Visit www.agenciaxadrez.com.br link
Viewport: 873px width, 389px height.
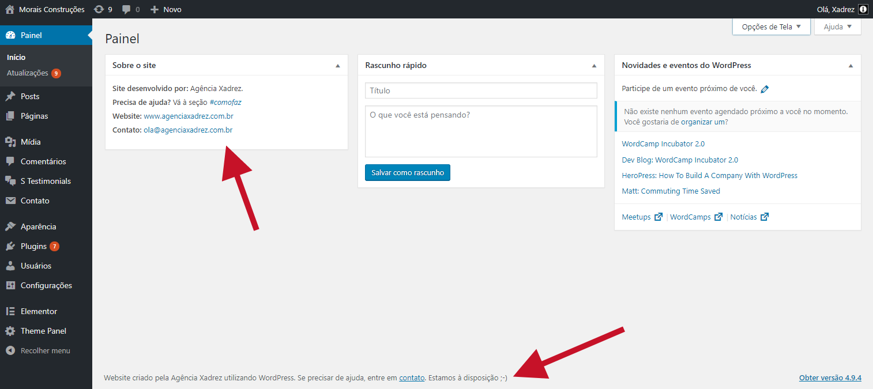(189, 116)
